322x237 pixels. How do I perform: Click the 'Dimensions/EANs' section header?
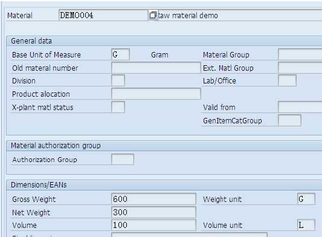coord(39,184)
